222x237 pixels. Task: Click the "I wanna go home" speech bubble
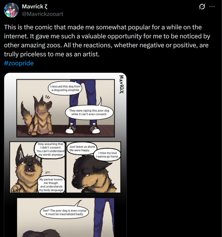[108, 155]
